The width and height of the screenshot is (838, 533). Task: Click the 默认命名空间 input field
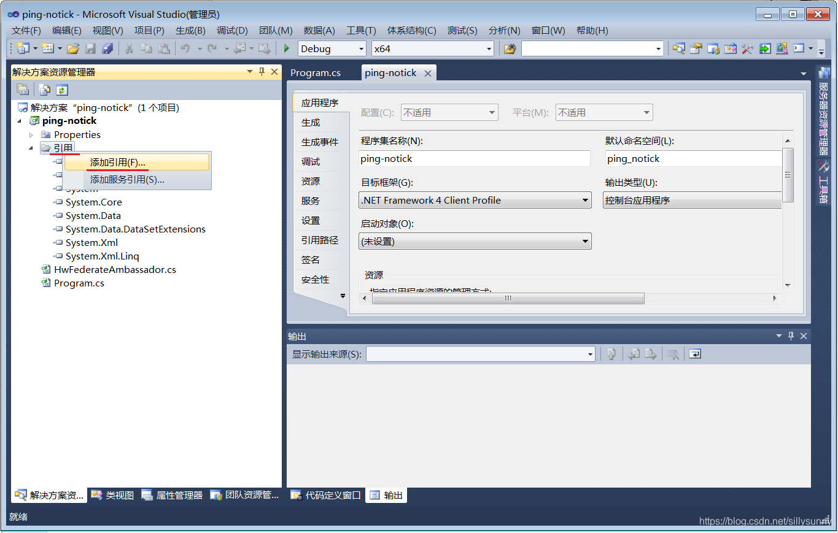[693, 159]
